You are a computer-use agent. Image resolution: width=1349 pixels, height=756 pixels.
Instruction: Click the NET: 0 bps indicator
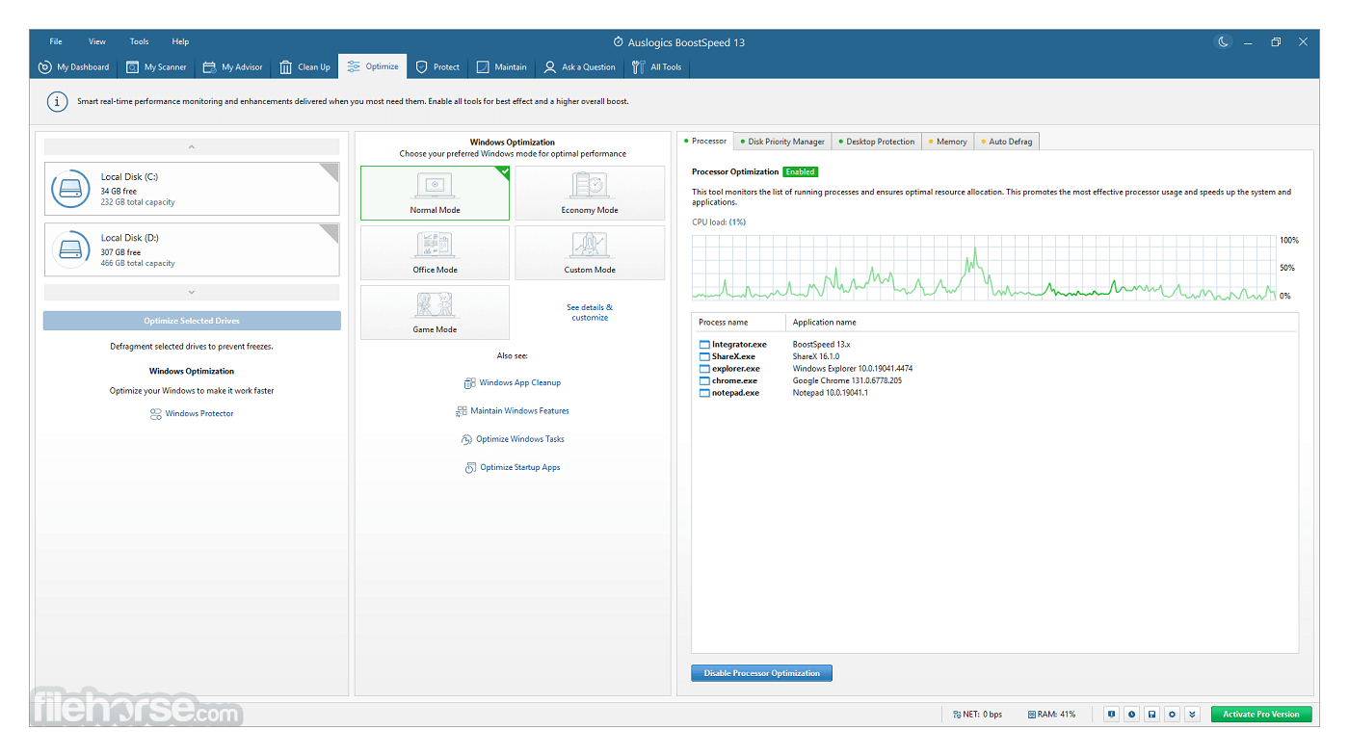(977, 715)
